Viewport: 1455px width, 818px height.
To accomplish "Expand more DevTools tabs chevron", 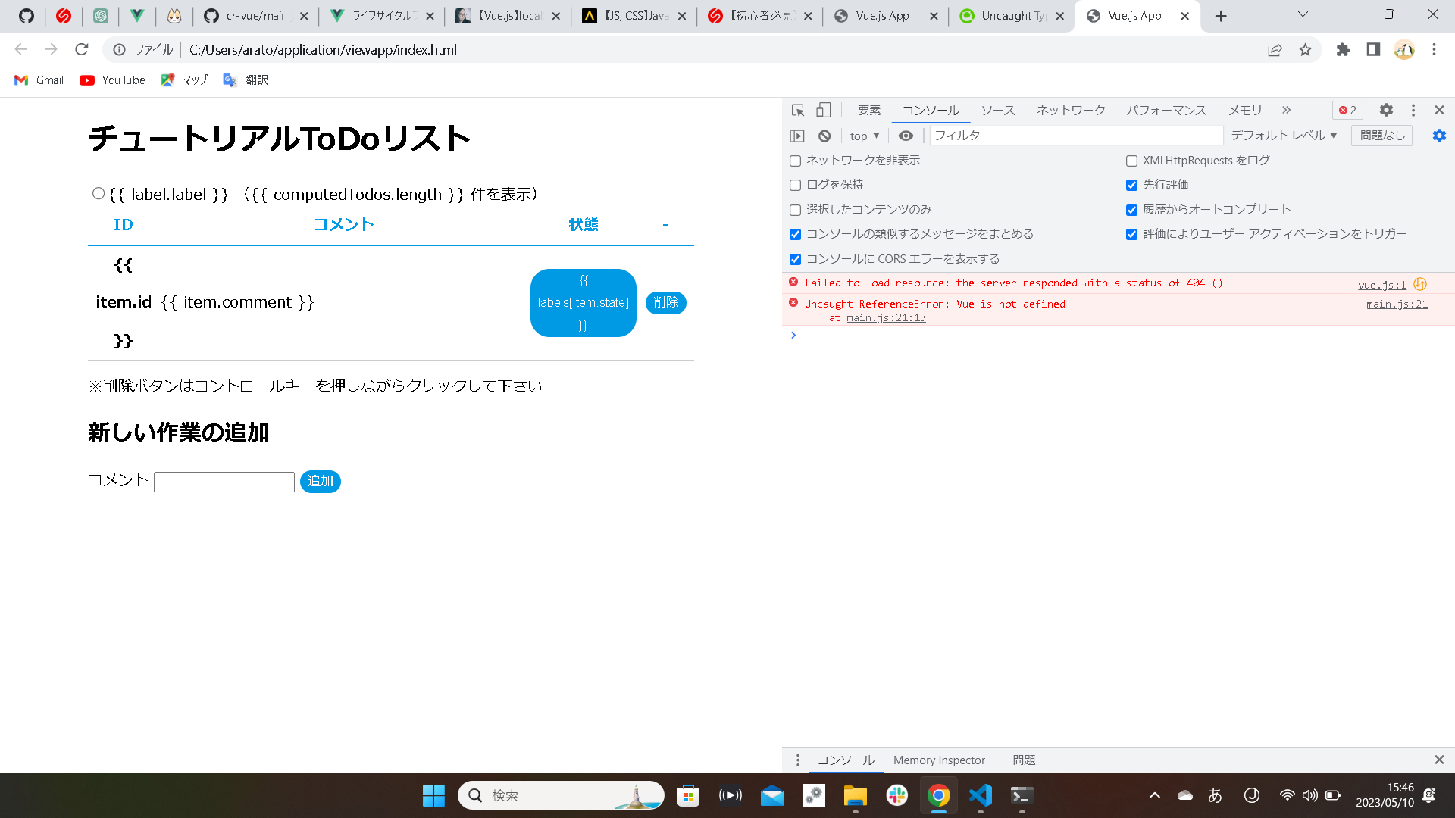I will 1286,111.
